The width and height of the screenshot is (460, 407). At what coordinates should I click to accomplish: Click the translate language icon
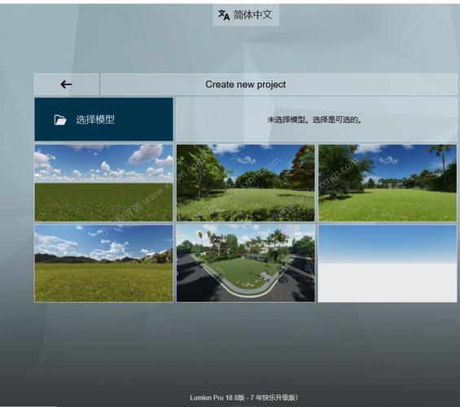(x=224, y=15)
